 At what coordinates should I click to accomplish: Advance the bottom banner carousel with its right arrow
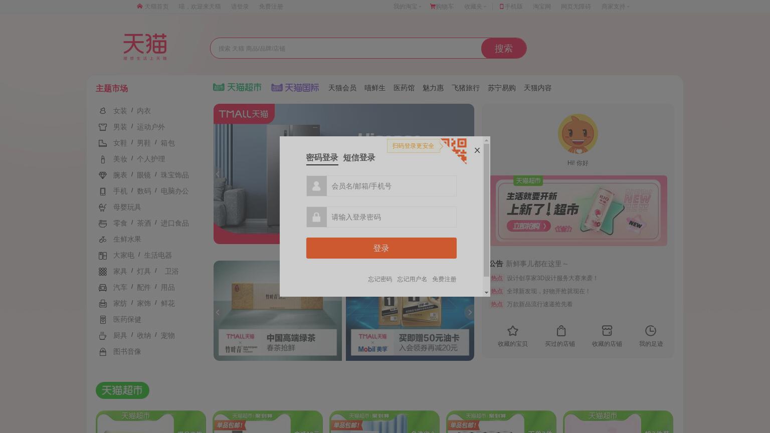click(470, 312)
